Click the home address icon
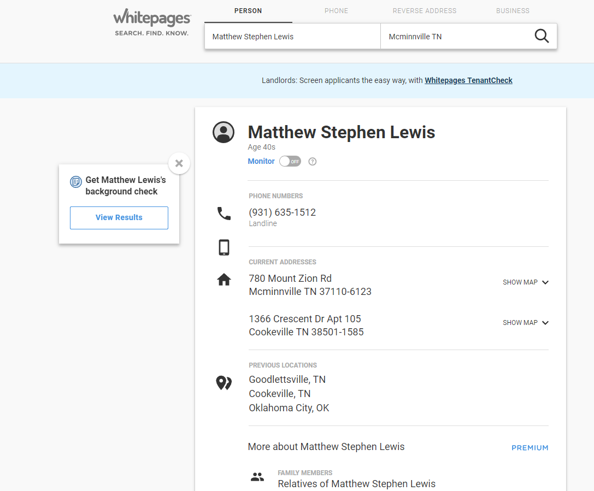The height and width of the screenshot is (491, 594). coord(224,280)
